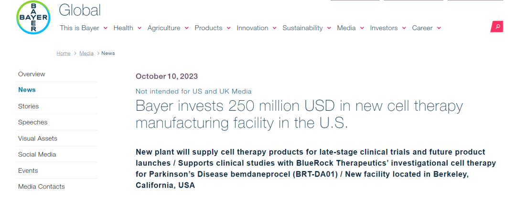Image resolution: width=516 pixels, height=199 pixels.
Task: Expand the Health menu chevron
Action: point(140,28)
